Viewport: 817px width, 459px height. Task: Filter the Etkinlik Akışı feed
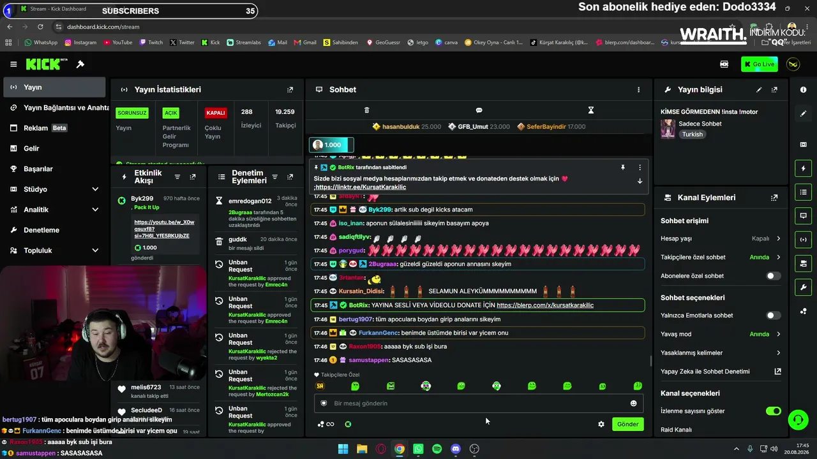click(x=177, y=177)
